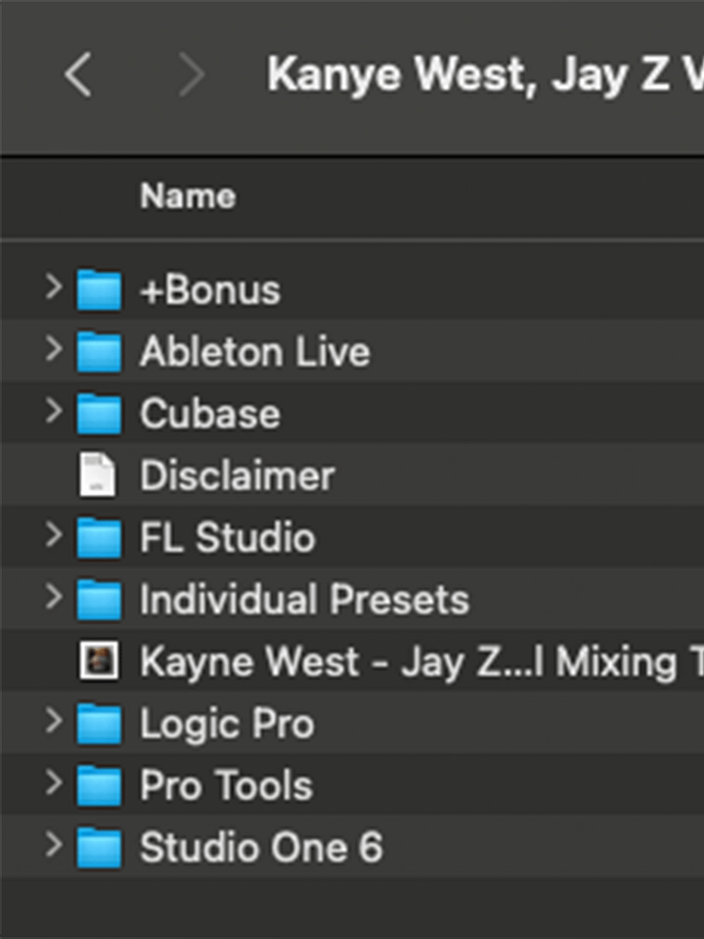Select the 'Studio One 6' folder name

coord(261,847)
